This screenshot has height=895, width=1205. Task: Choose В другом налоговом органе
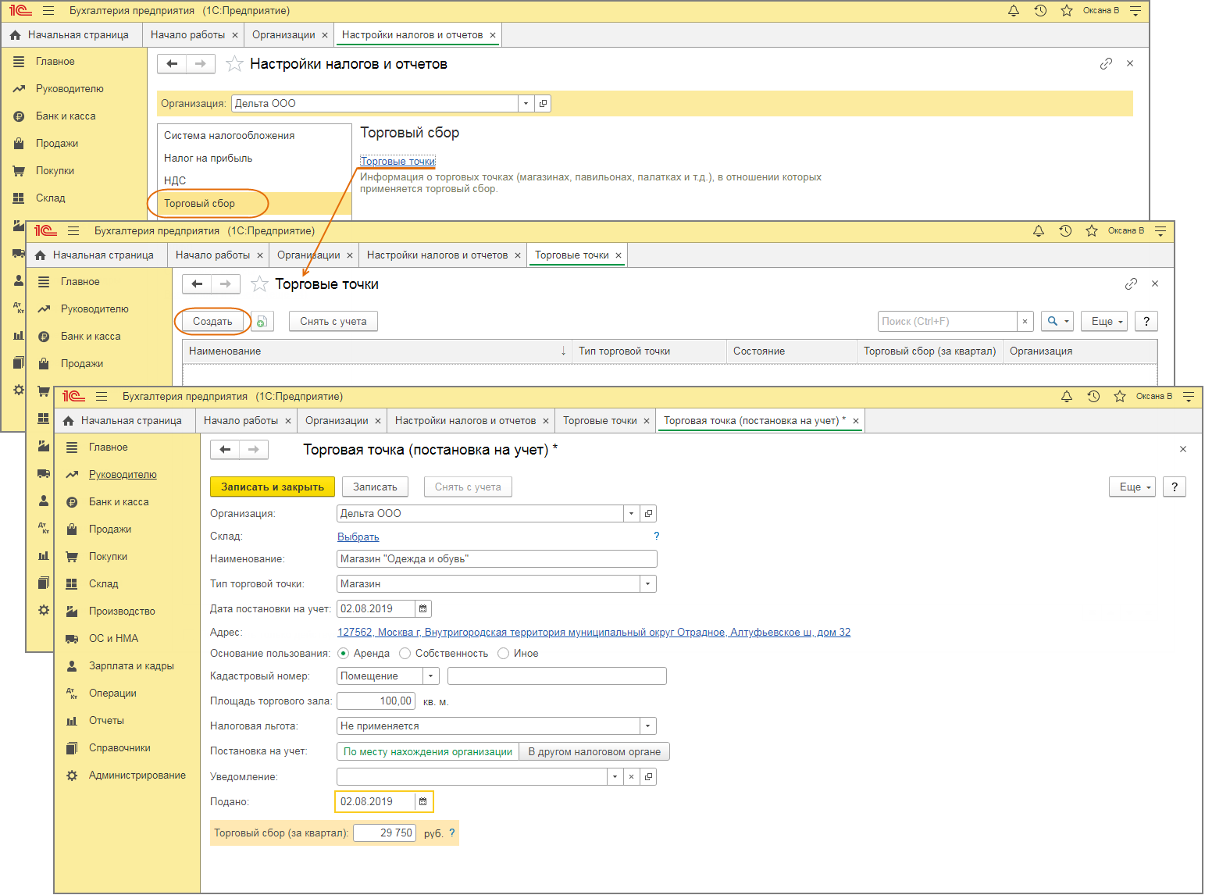[594, 751]
